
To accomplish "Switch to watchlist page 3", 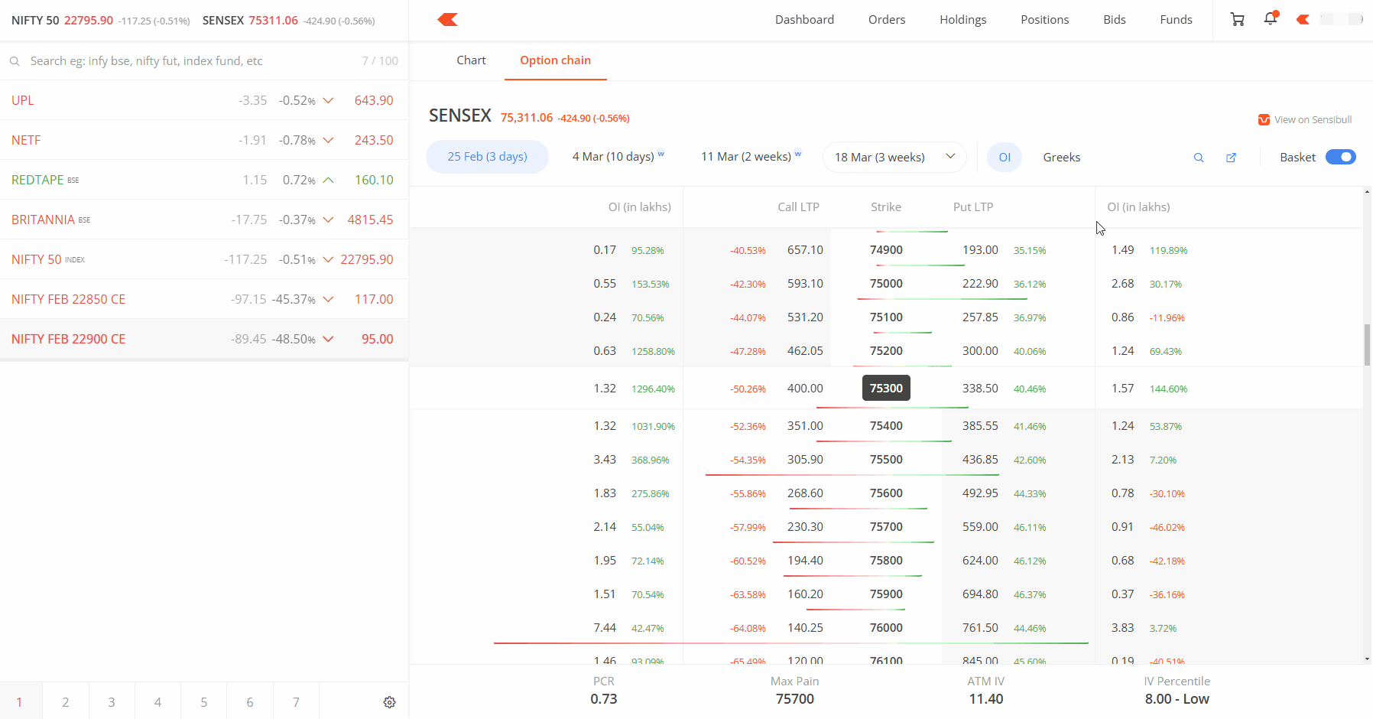I will [112, 701].
